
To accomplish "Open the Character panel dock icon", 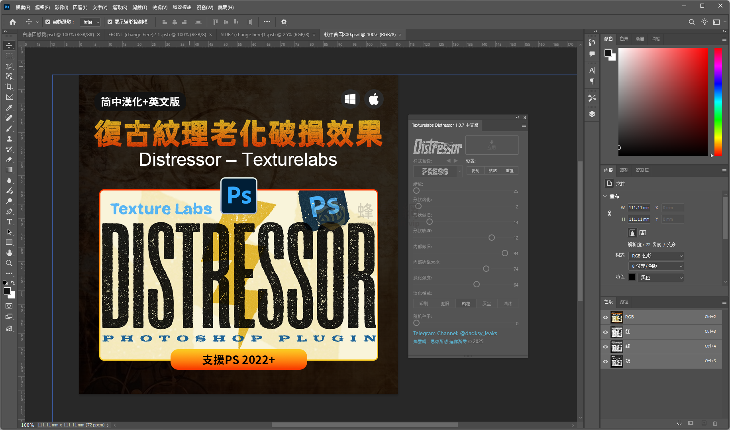I will point(592,70).
